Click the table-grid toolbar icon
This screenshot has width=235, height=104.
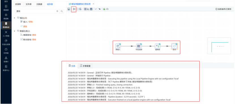click(x=86, y=9)
